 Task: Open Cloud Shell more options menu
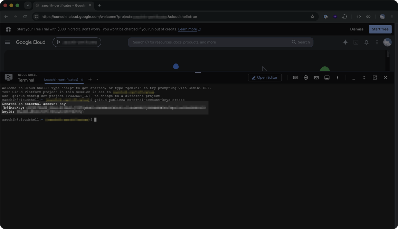[337, 77]
